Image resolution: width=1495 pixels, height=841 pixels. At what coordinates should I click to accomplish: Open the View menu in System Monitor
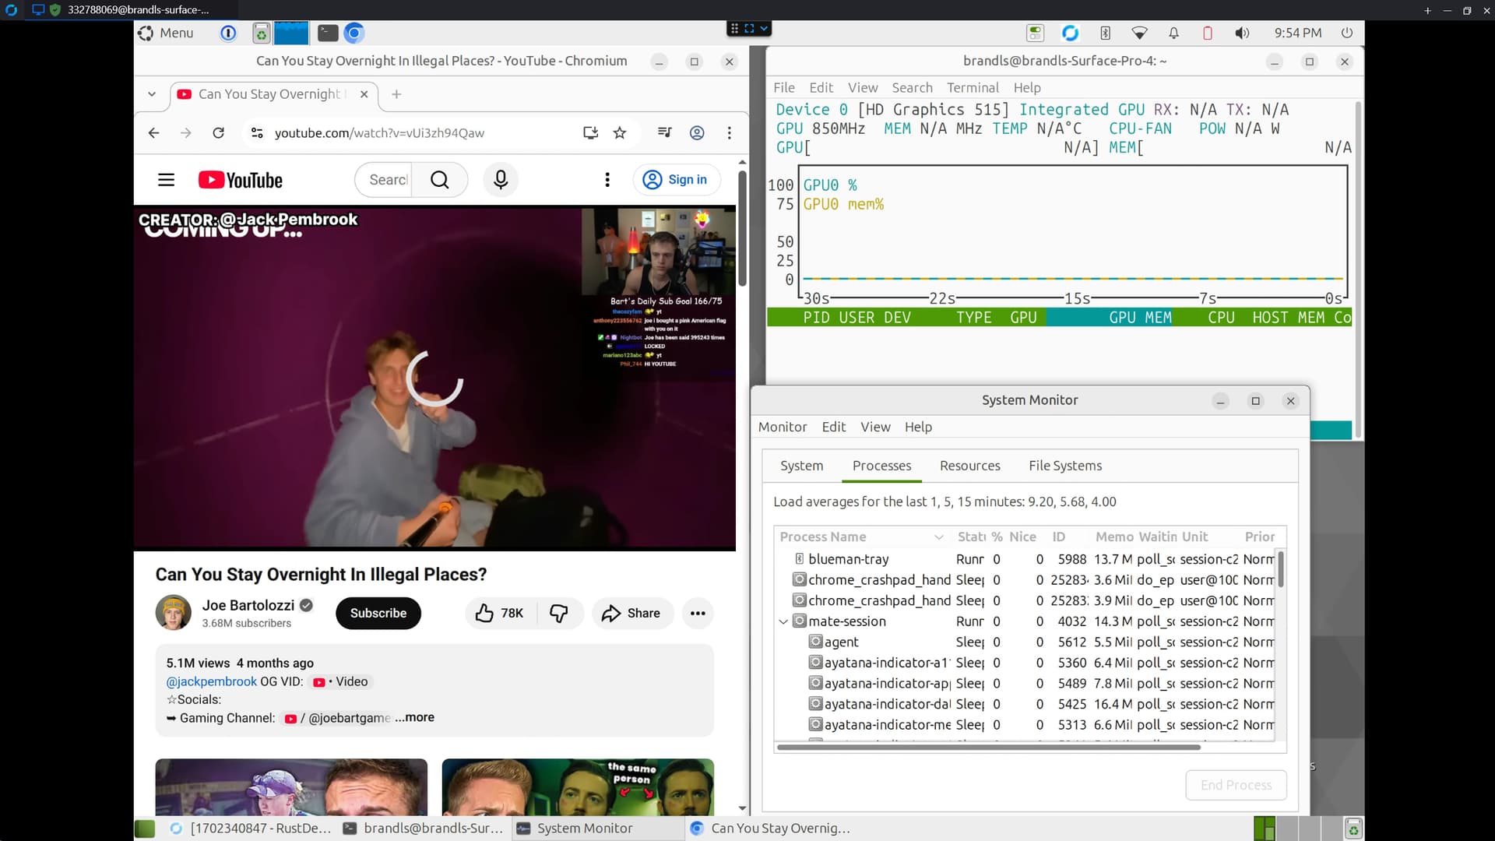tap(875, 427)
